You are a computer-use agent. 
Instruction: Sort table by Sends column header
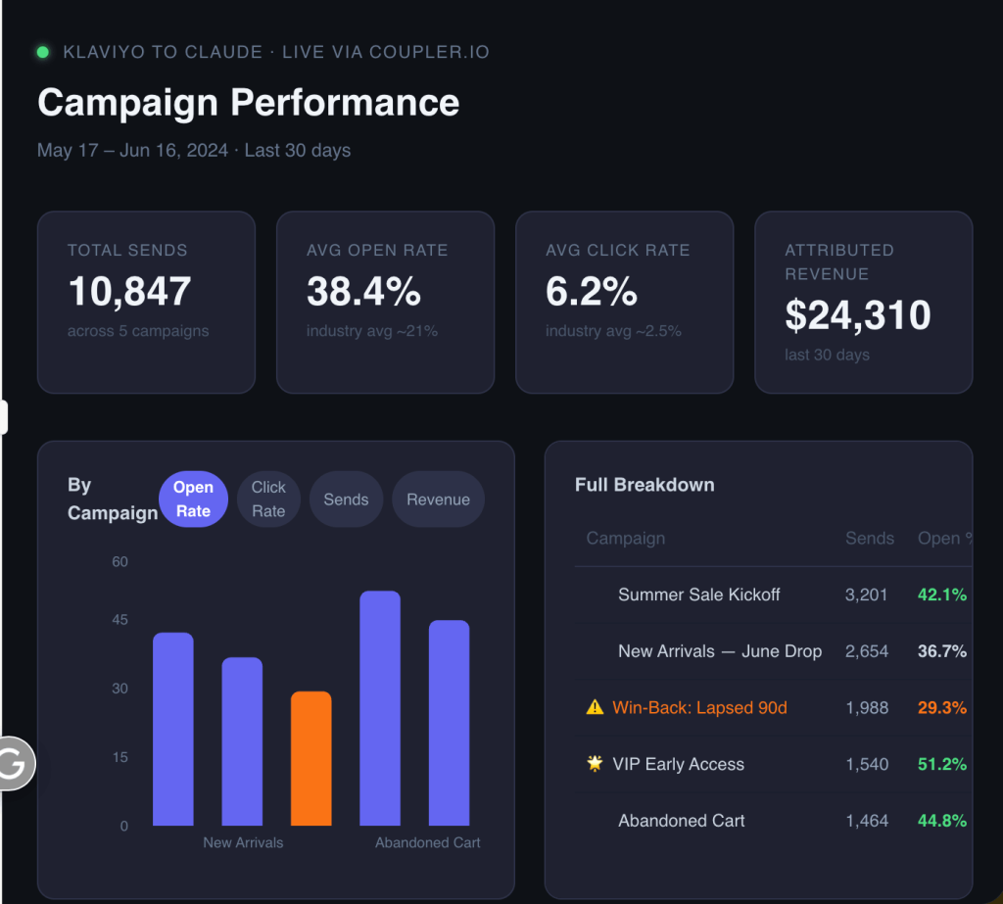(870, 538)
